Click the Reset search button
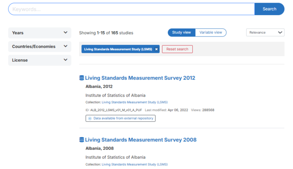 click(177, 49)
